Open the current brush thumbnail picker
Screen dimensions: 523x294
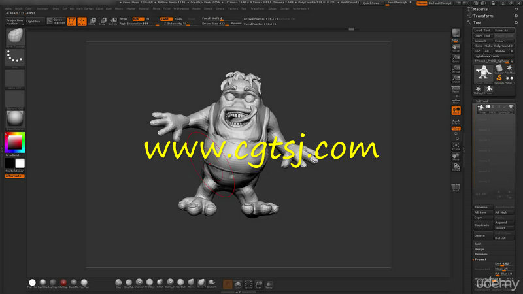15,38
